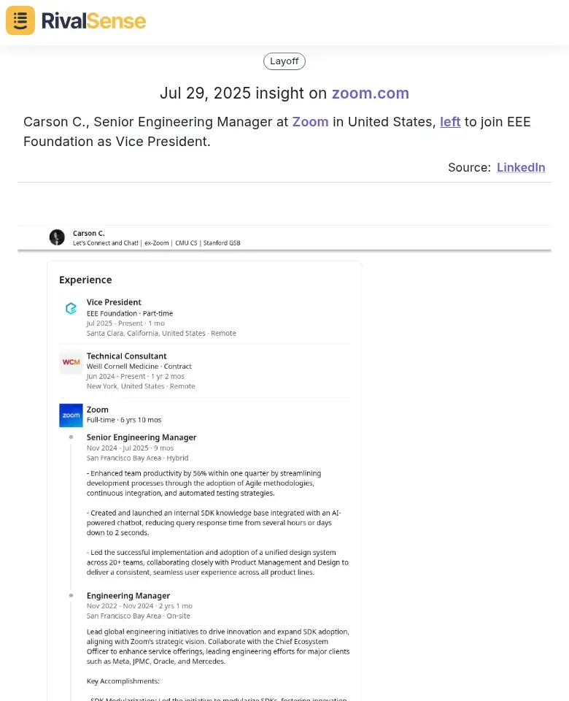Open the LinkedIn source link
569x701 pixels.
[x=521, y=167]
